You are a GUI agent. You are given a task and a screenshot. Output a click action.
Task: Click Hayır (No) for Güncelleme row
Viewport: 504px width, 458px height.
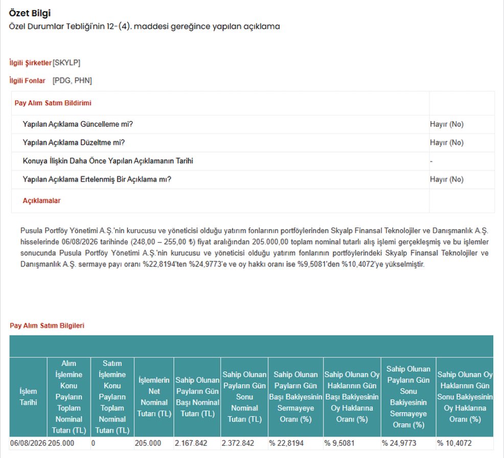[446, 124]
